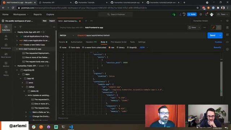The height and width of the screenshot is (130, 231).
Task: Open the documentation icon in right sidebar
Action: coord(227,27)
